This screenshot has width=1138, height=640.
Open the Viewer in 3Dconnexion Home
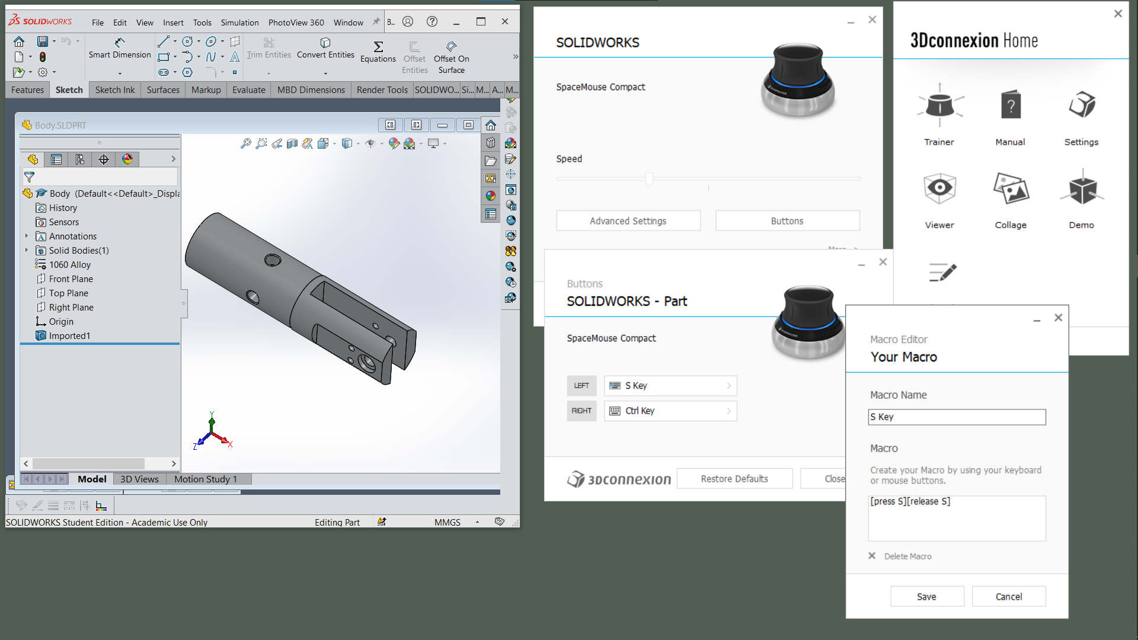(x=939, y=200)
